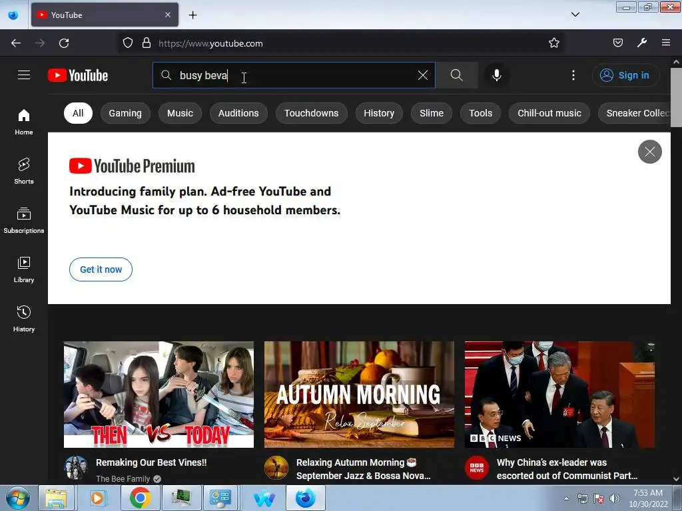This screenshot has width=682, height=511.
Task: Open the wrench developer tools icon
Action: 642,43
